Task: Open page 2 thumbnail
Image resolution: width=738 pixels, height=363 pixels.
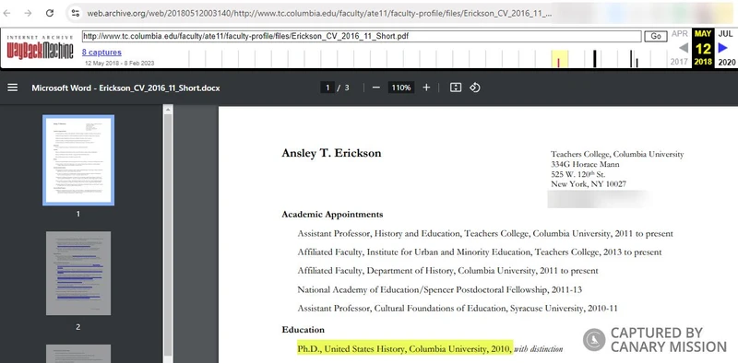Action: (x=78, y=274)
